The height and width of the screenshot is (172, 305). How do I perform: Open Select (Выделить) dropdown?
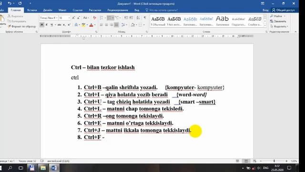[279, 26]
